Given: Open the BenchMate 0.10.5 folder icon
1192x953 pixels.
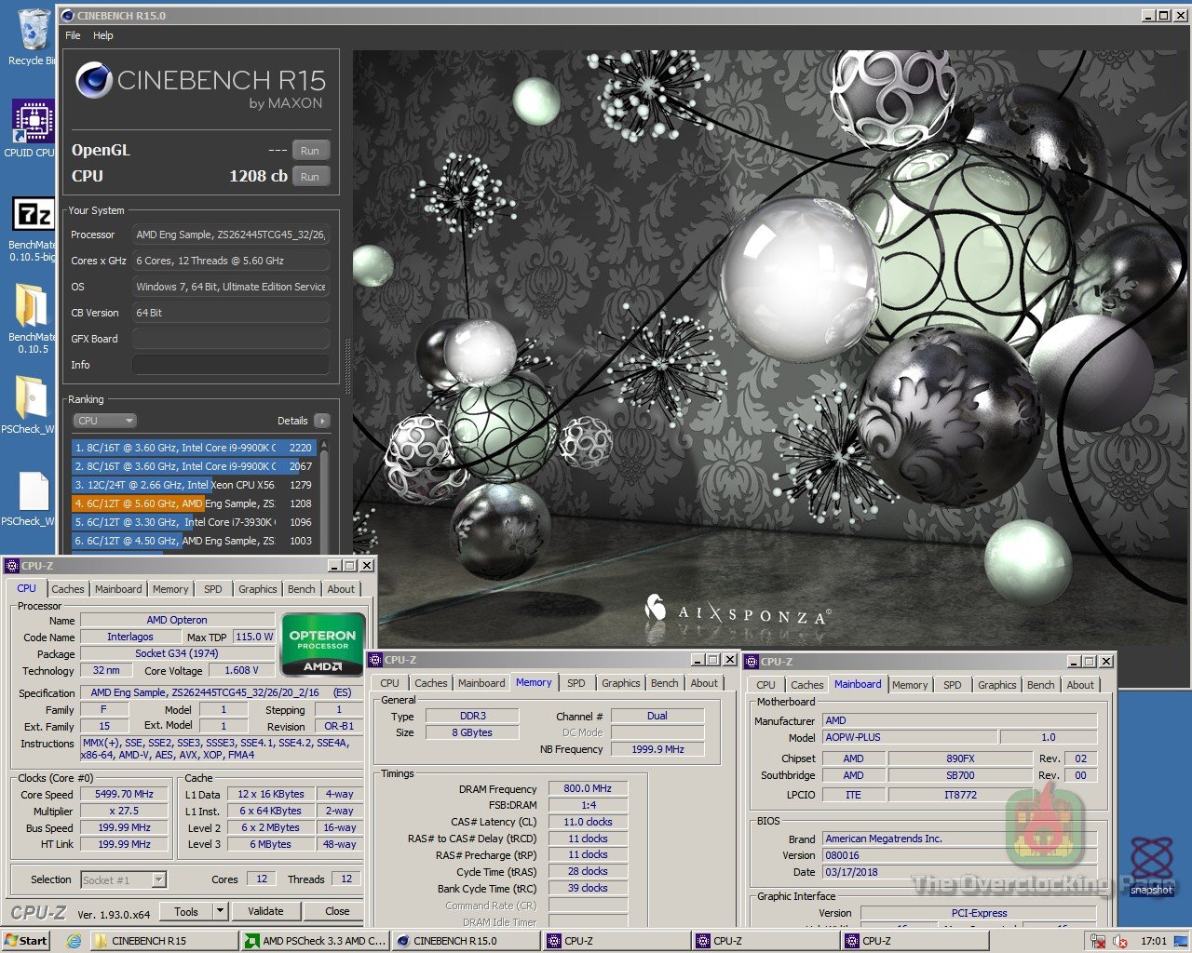Looking at the screenshot, I should (x=31, y=307).
